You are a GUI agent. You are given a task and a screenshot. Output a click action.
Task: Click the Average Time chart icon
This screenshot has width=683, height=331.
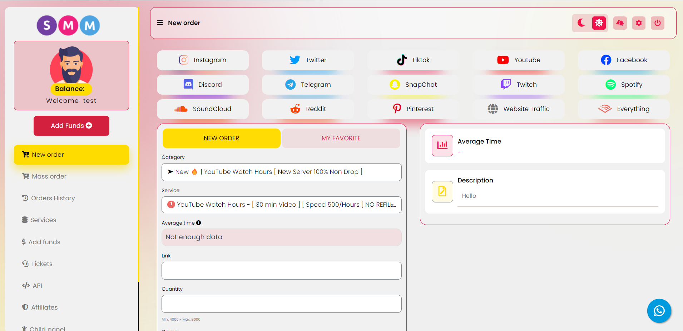[442, 146]
